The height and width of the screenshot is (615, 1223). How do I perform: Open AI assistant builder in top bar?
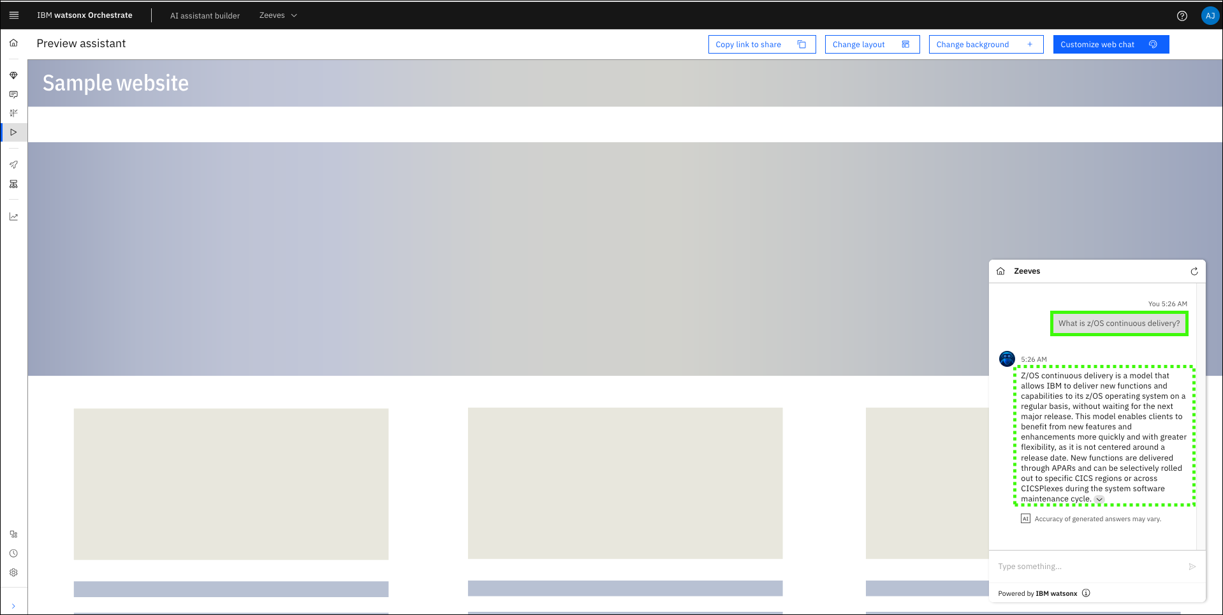point(205,15)
